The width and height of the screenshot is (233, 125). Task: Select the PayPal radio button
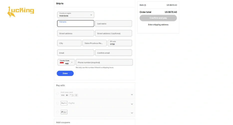pyautogui.click(x=57, y=103)
